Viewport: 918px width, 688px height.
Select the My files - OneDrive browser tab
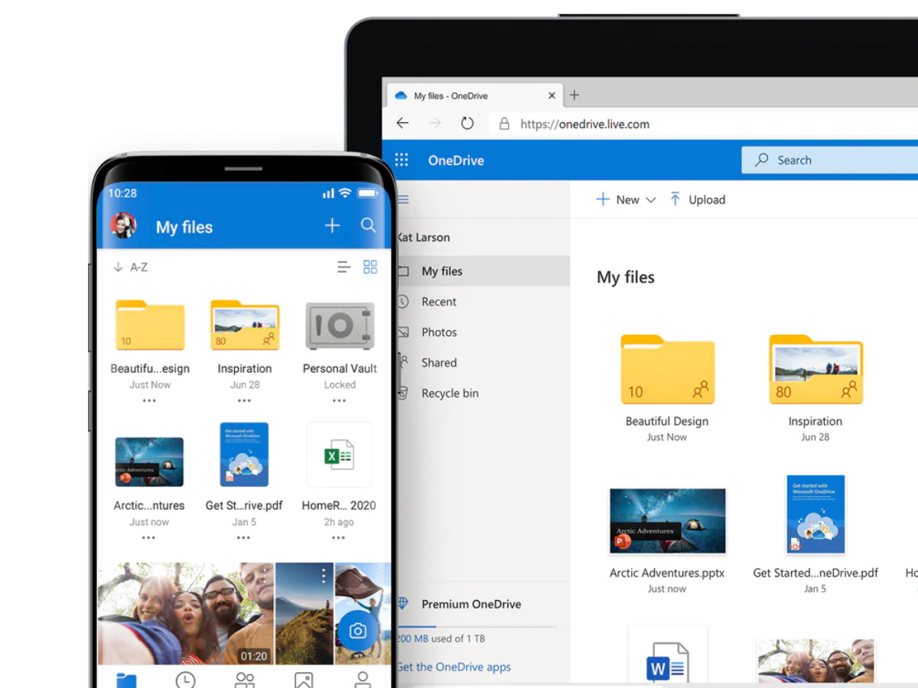tap(476, 96)
